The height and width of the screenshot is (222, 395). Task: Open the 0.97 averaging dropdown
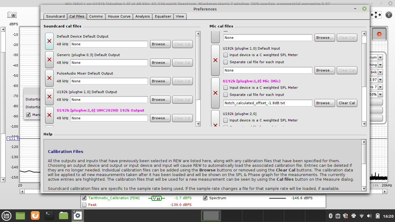(x=380, y=80)
